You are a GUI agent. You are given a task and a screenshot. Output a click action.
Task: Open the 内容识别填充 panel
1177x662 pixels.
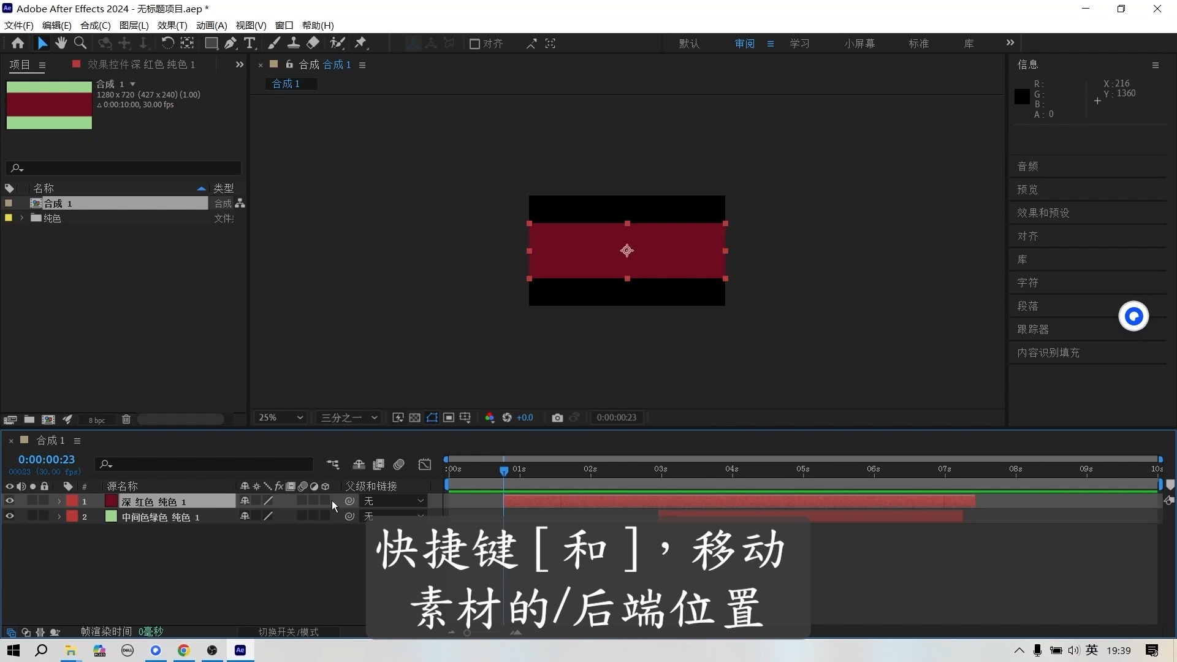pos(1049,353)
